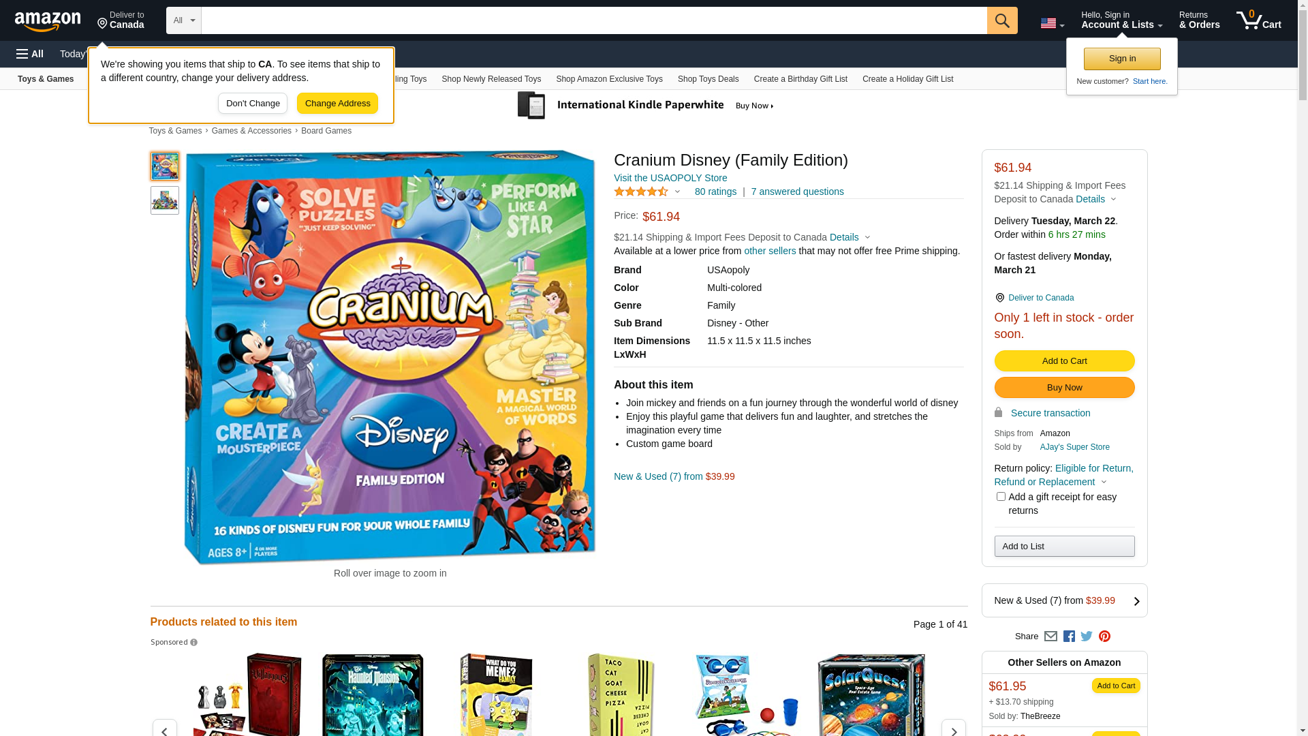Click the yellow Add to Cart button
This screenshot has width=1308, height=736.
click(x=1064, y=361)
